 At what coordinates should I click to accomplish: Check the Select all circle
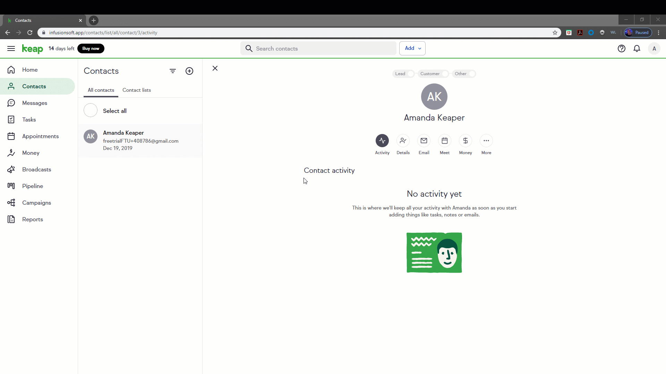(91, 110)
